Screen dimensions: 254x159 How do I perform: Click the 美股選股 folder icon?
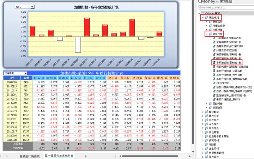[x=206, y=128]
